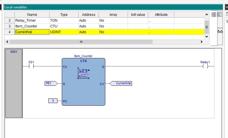Click Auto address cell of Item_Counter row
This screenshot has width=228, height=138.
point(88,26)
